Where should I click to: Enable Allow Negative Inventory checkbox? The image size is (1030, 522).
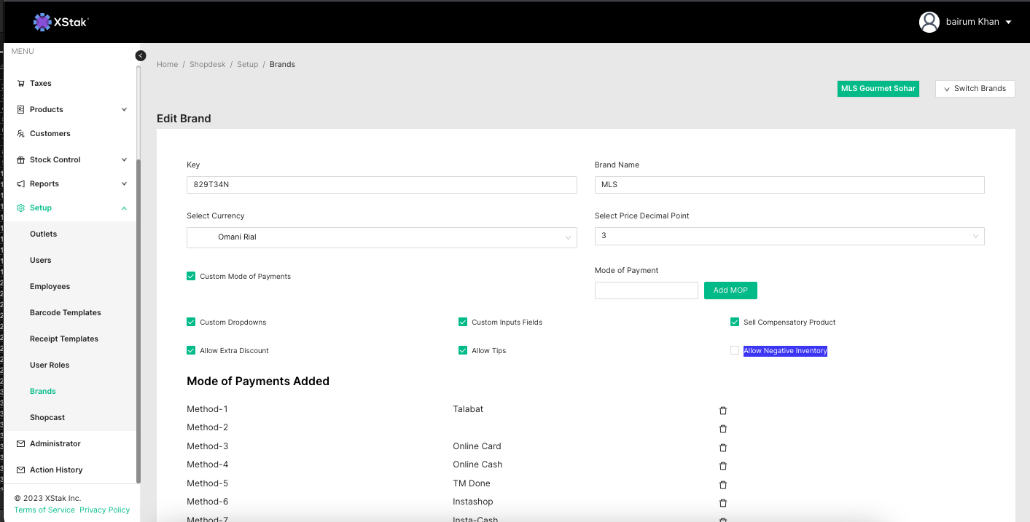tap(735, 351)
